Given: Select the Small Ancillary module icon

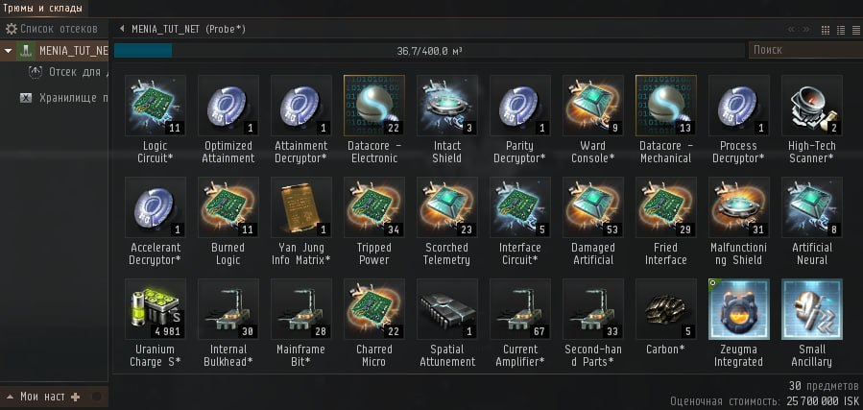Looking at the screenshot, I should point(812,309).
